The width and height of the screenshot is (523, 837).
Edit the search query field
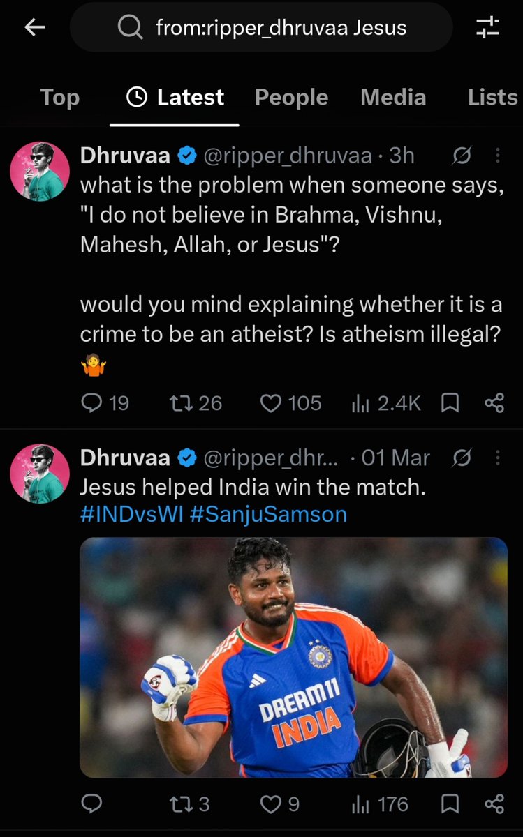tap(261, 27)
